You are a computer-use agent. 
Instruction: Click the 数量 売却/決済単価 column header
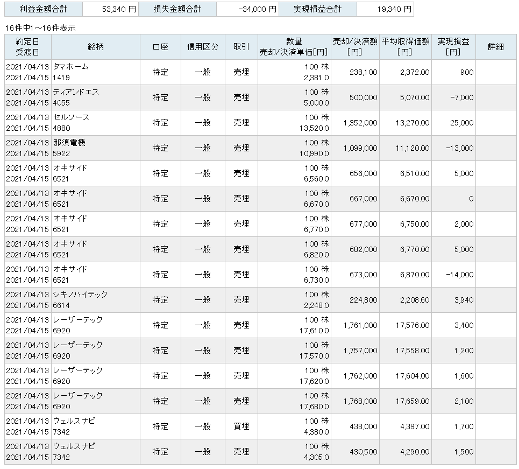click(x=294, y=47)
